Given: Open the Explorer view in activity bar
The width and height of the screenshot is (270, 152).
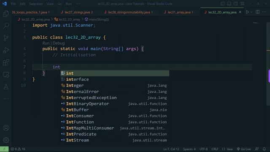Looking at the screenshot, I should (6, 14).
